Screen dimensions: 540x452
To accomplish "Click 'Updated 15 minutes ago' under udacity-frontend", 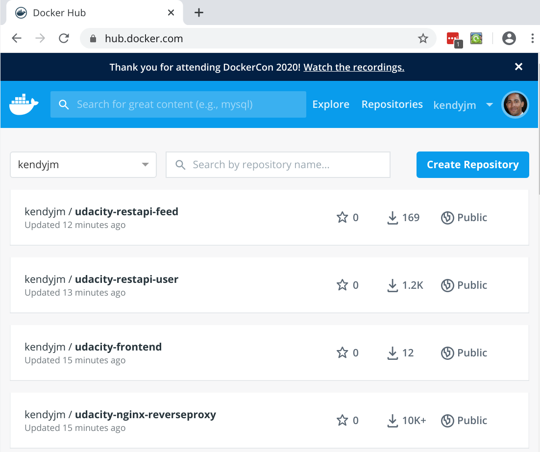I will point(75,360).
